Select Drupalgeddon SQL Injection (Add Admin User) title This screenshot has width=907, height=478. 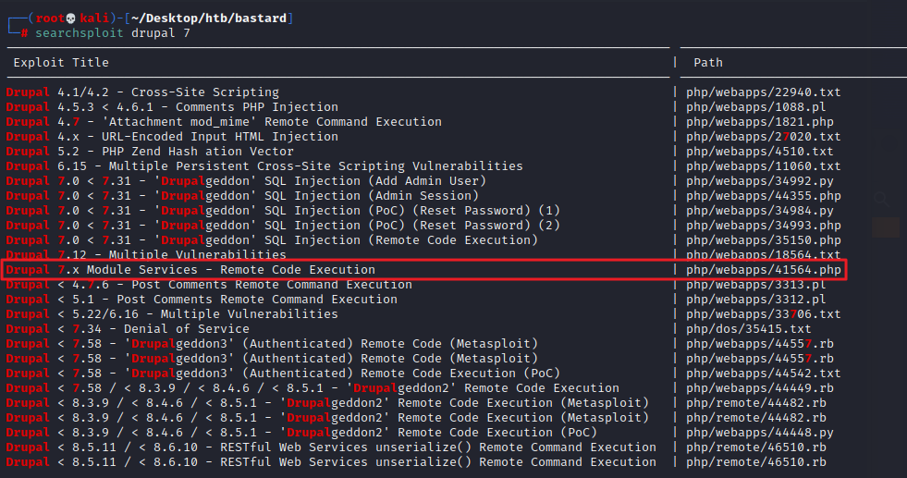pyautogui.click(x=246, y=181)
